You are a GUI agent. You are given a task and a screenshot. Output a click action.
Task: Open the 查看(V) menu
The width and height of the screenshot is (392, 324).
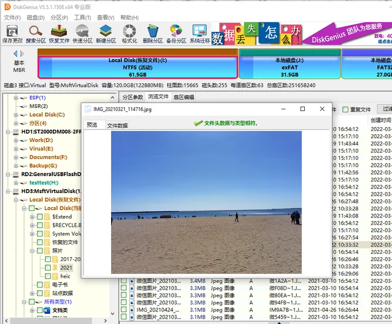106,18
